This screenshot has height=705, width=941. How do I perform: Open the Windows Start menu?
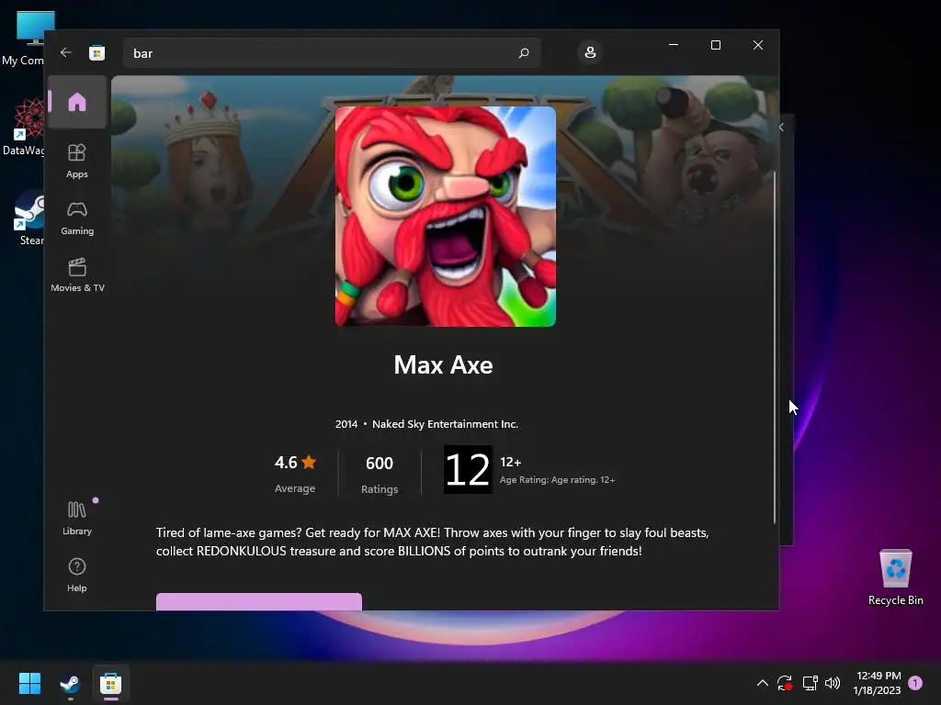[29, 683]
